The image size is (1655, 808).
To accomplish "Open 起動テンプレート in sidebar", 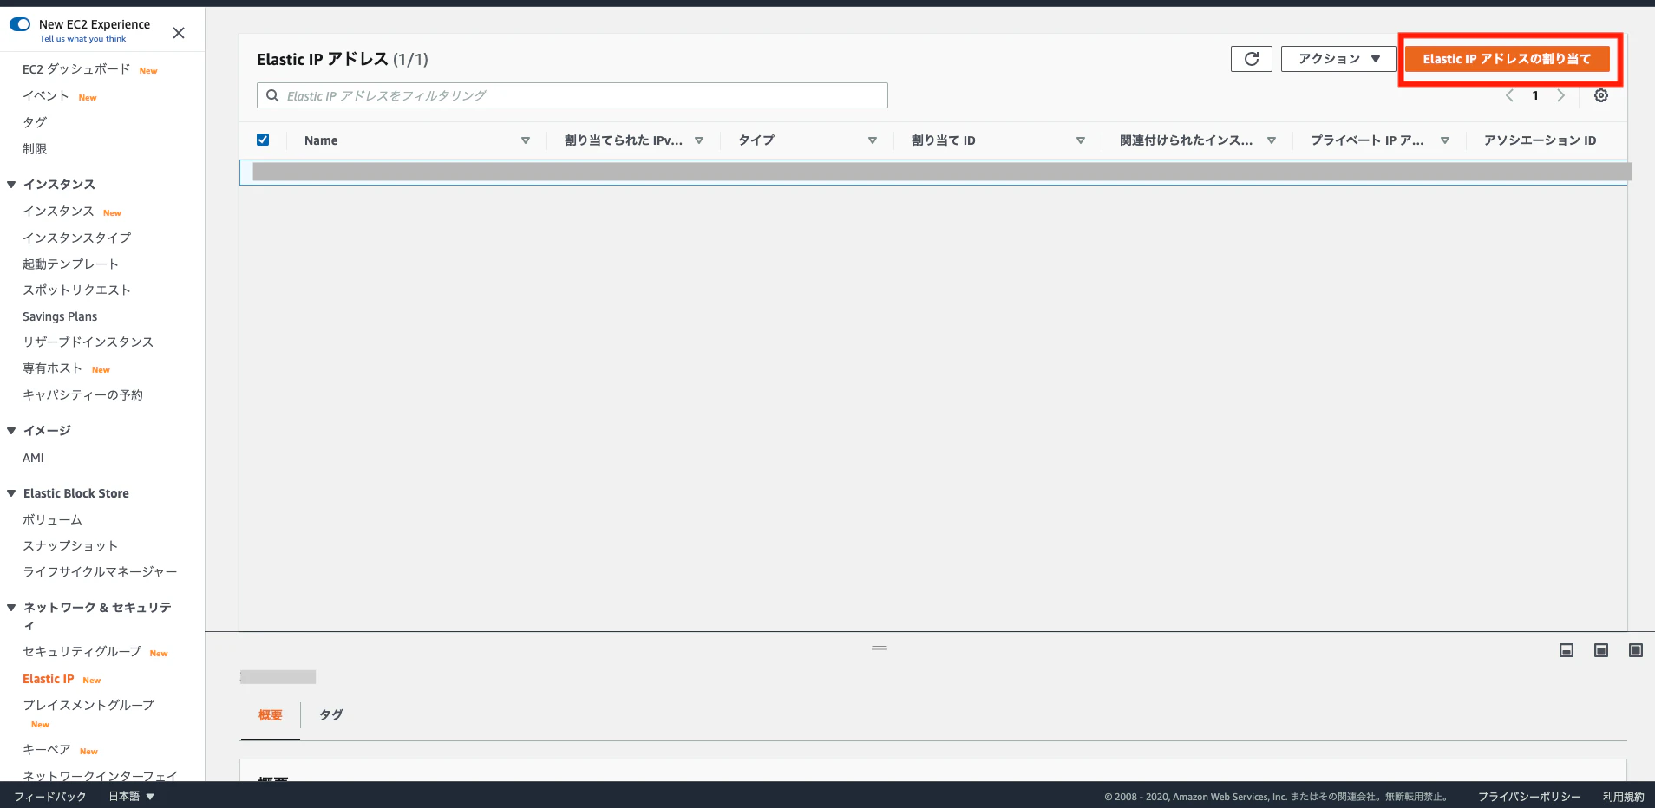I will [70, 264].
